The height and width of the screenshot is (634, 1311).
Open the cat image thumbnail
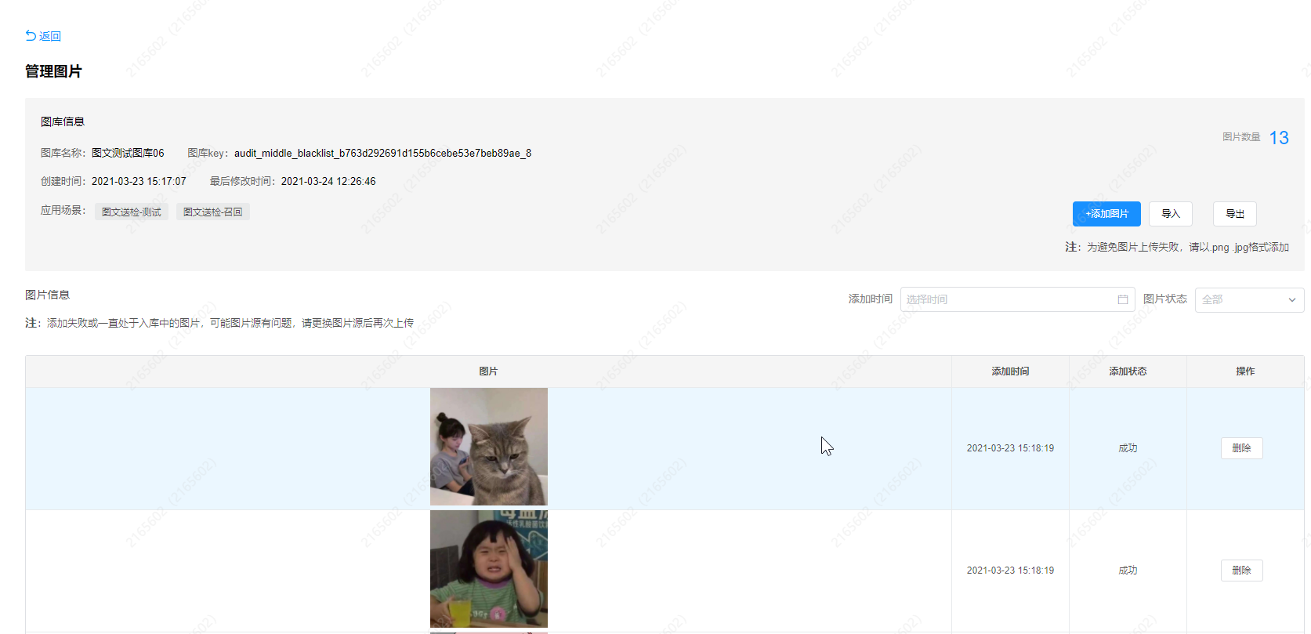489,447
